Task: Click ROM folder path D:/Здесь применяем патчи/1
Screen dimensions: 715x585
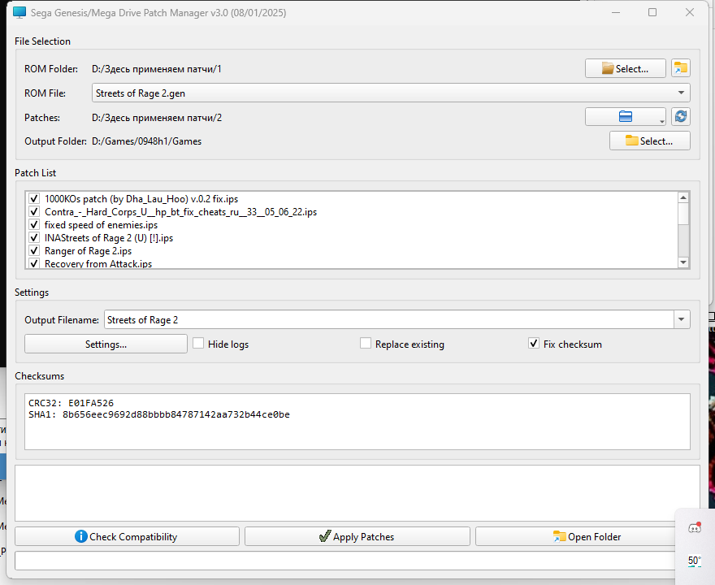Action: click(x=156, y=69)
